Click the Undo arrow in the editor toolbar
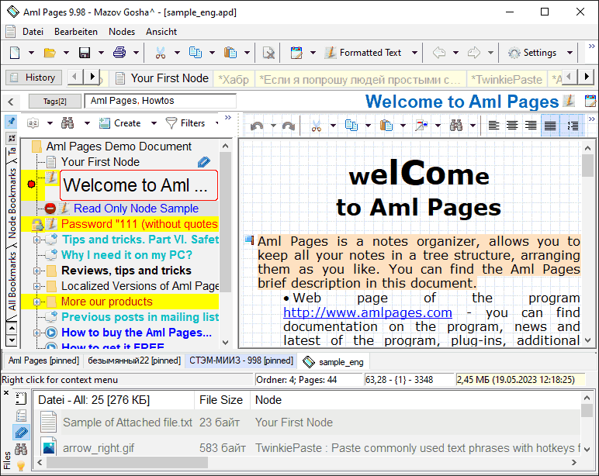Viewport: 599px width, 476px height. (x=257, y=126)
